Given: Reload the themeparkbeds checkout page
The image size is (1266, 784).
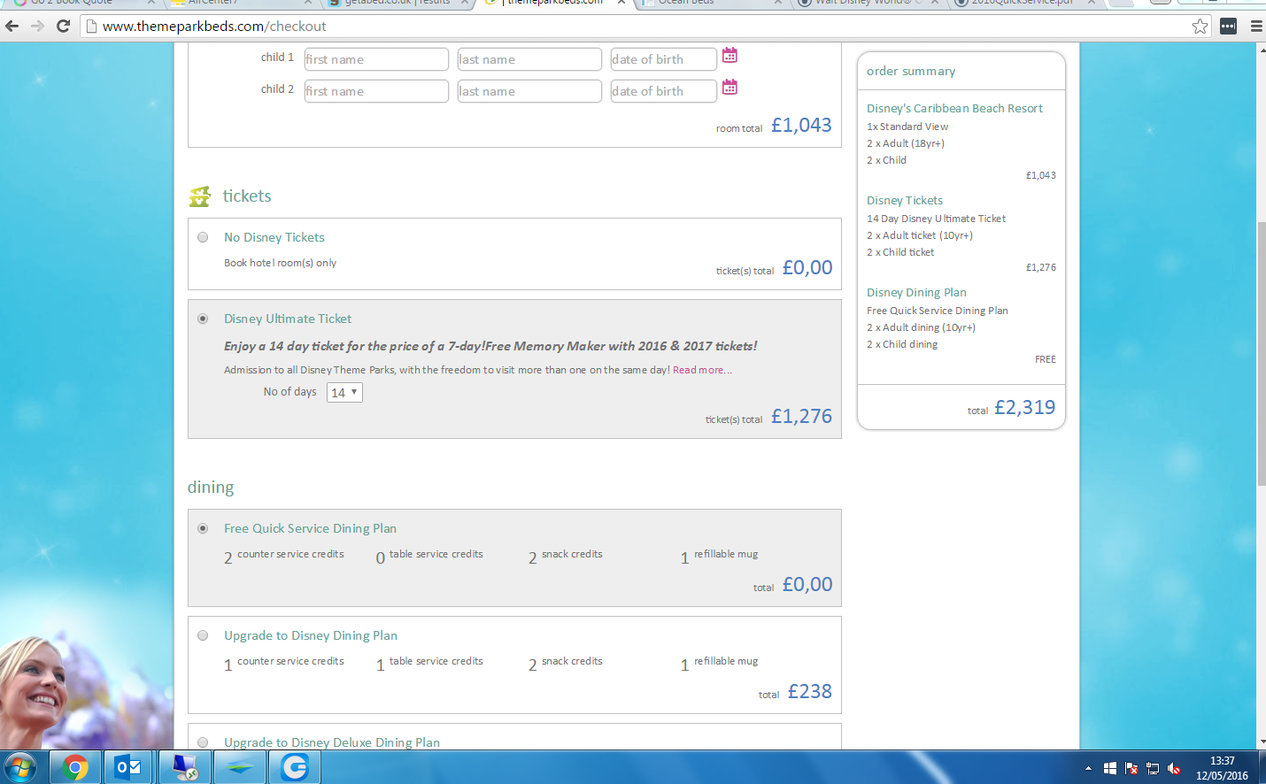Looking at the screenshot, I should [63, 26].
